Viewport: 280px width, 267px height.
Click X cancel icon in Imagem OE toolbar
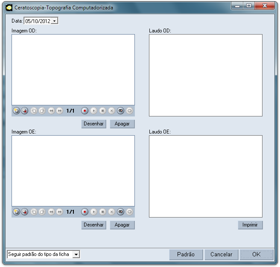(x=111, y=212)
